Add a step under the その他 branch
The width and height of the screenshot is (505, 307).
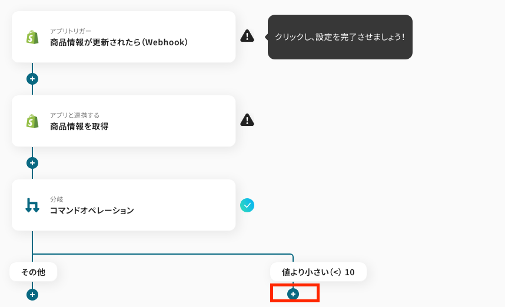pos(32,295)
